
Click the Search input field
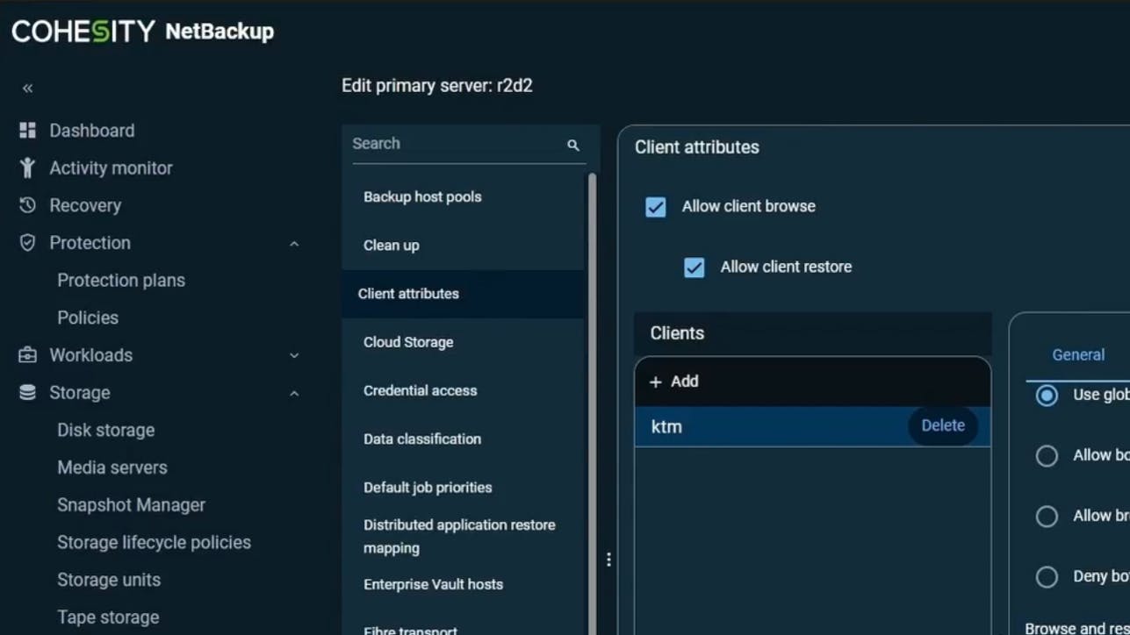tap(452, 144)
